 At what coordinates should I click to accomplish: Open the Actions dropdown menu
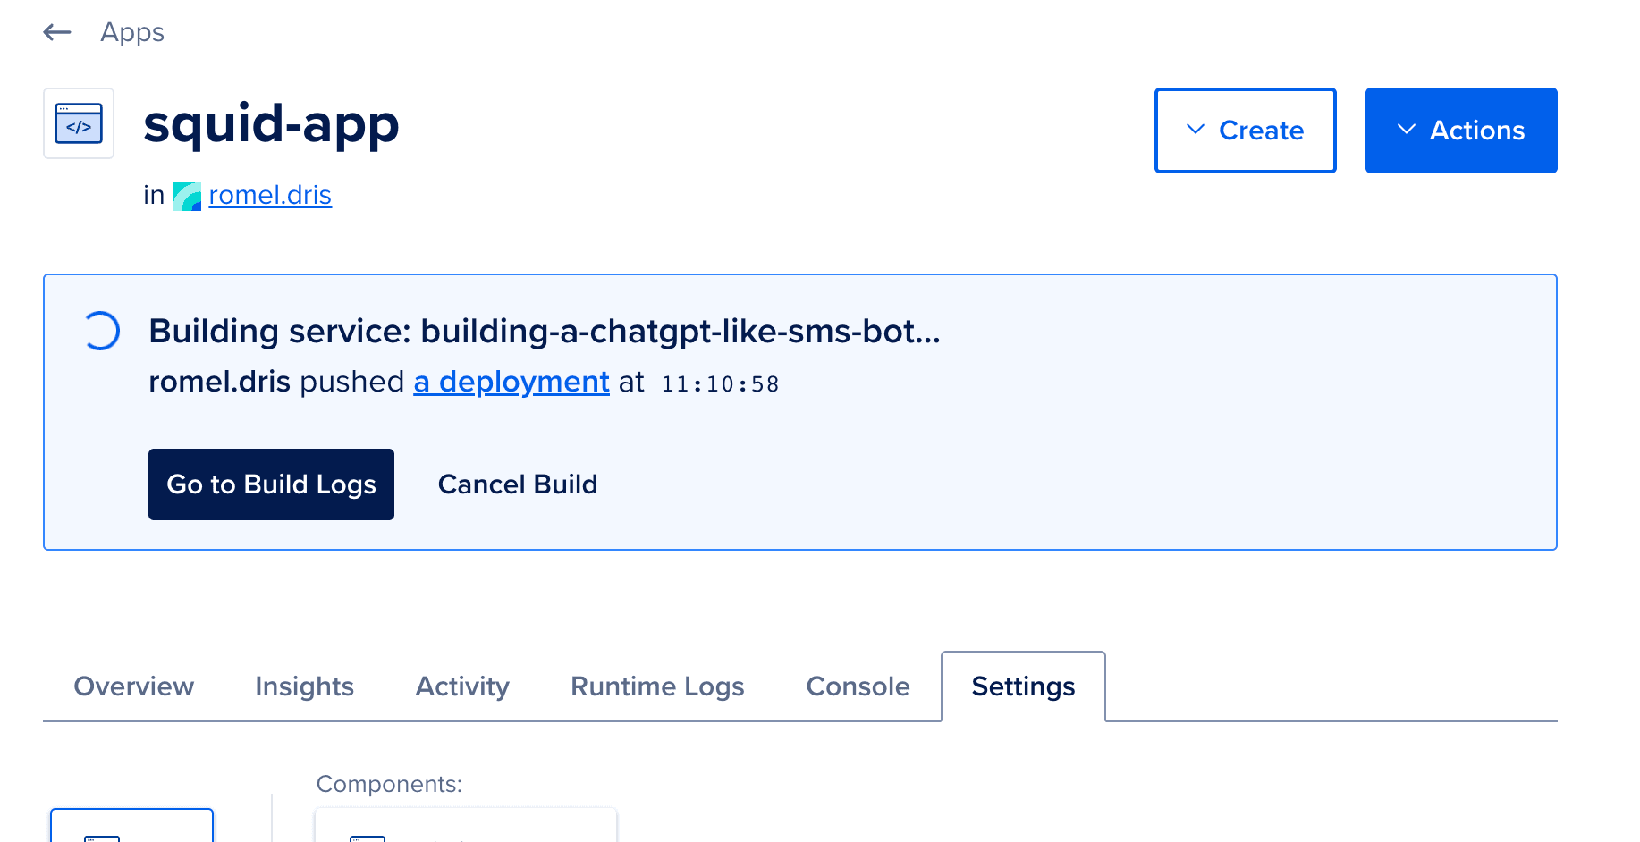pyautogui.click(x=1461, y=131)
